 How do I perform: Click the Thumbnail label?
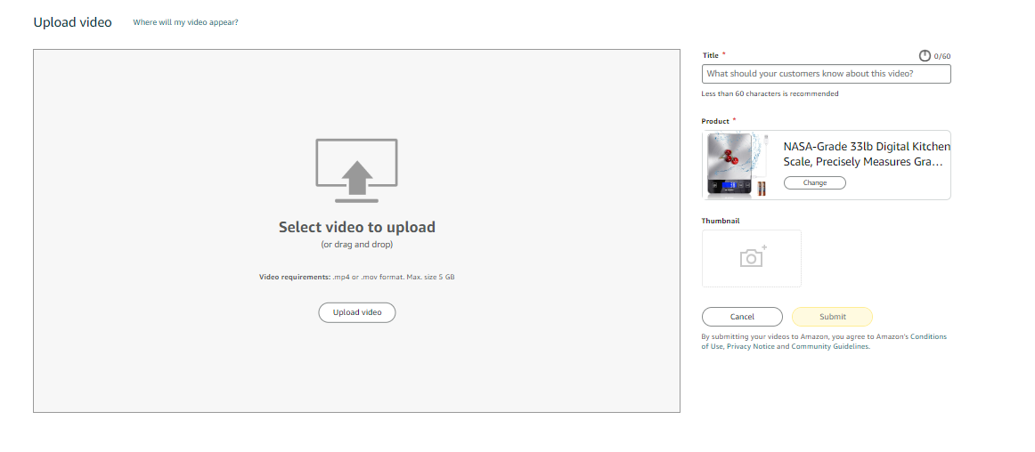point(721,221)
